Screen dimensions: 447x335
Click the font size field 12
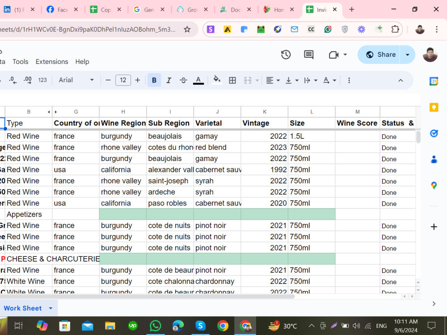[123, 80]
